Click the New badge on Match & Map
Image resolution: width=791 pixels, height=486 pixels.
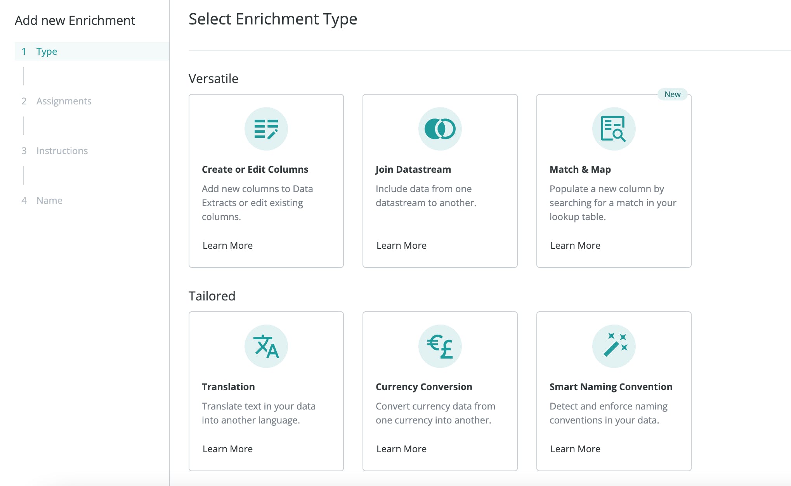(672, 94)
